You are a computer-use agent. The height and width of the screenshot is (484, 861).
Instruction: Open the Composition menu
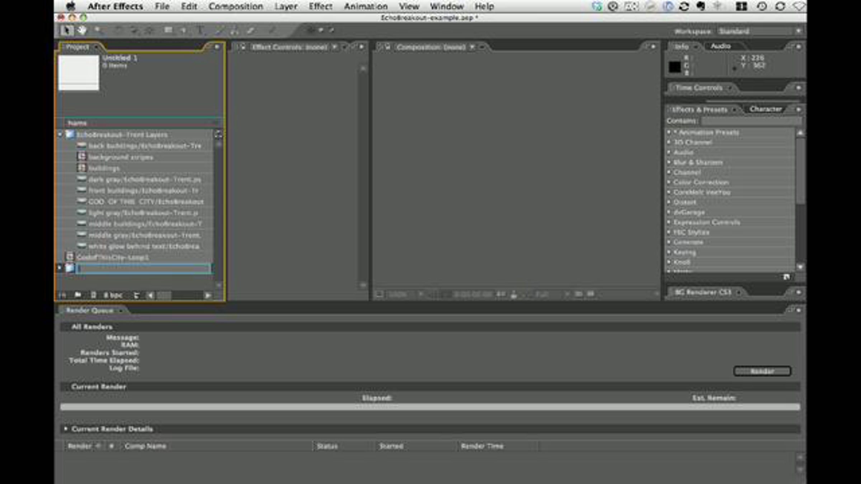tap(236, 6)
